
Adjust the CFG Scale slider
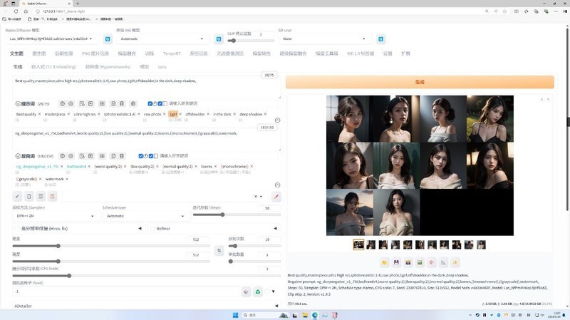click(x=69, y=275)
